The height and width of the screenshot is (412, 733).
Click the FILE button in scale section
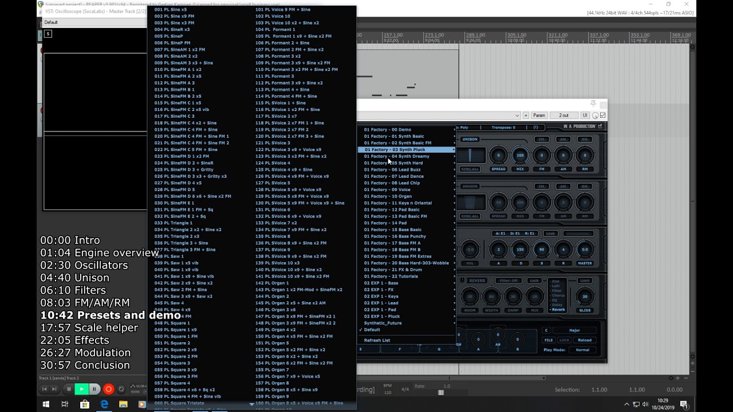[548, 340]
